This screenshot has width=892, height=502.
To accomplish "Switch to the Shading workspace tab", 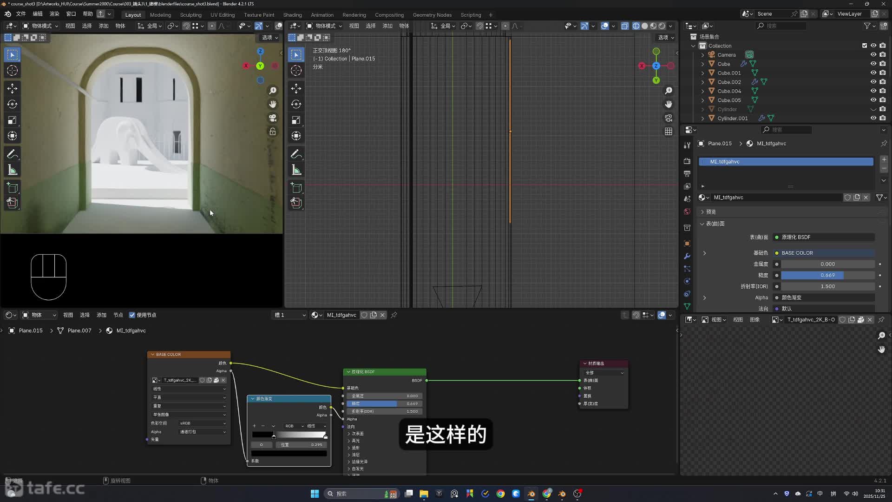I will click(292, 15).
